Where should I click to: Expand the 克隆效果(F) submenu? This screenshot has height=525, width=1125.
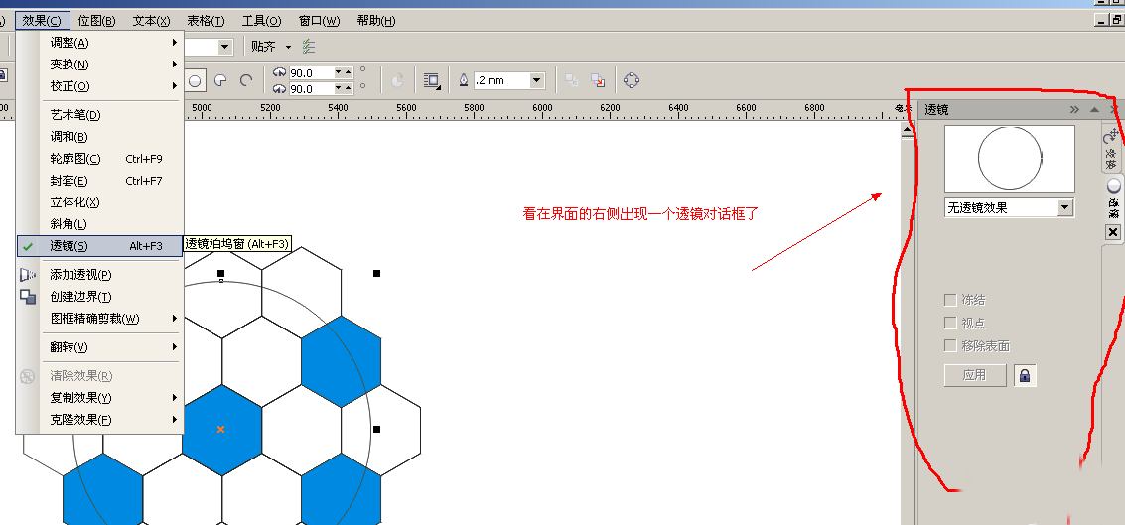99,420
